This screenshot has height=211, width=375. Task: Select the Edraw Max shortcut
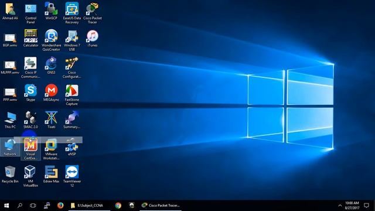pos(51,175)
